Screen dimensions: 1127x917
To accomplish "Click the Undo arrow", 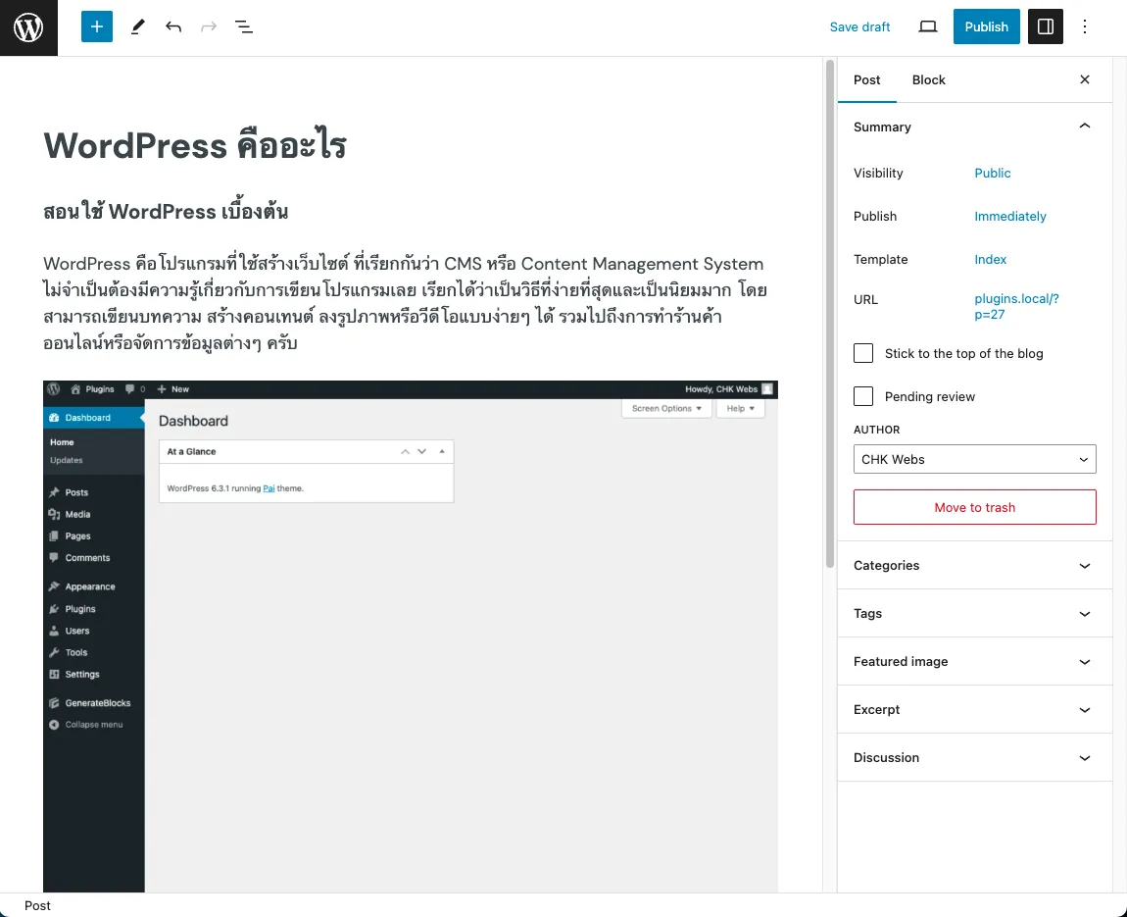I will (173, 26).
